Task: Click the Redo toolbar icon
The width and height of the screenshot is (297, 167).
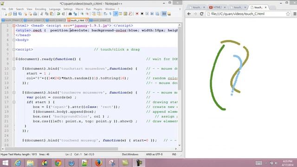Action: 64,14
